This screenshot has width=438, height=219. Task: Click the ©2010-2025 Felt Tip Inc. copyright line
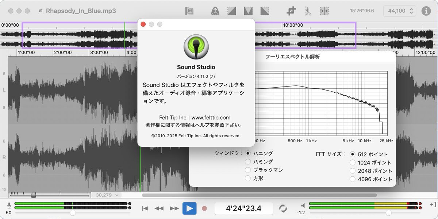(x=196, y=136)
